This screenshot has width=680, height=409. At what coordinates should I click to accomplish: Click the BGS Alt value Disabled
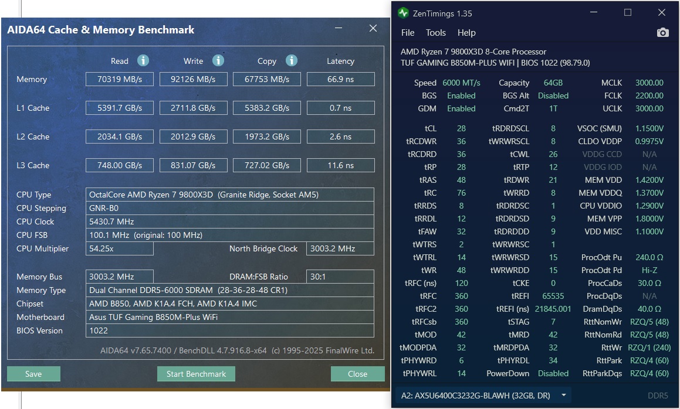click(553, 96)
